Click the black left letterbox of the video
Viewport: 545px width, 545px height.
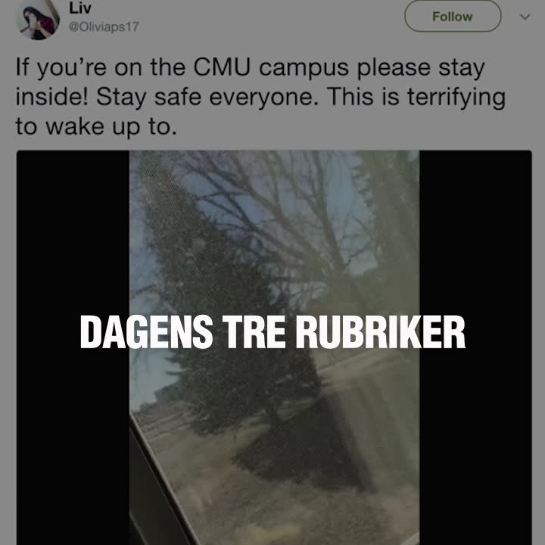tap(73, 347)
